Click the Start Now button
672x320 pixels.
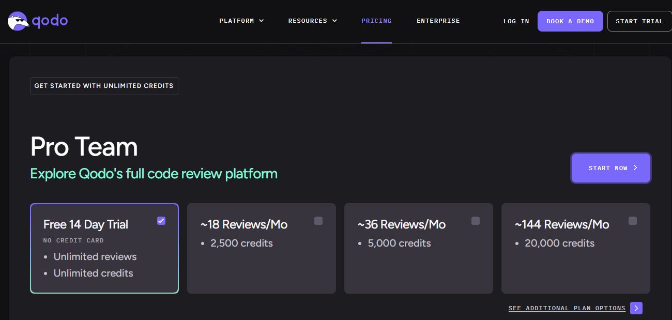click(611, 168)
